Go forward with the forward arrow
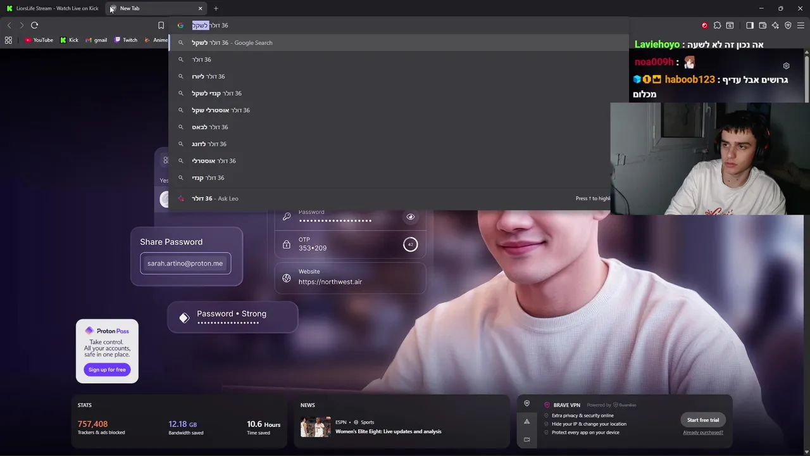Screen dimensions: 810x456 coord(22,25)
